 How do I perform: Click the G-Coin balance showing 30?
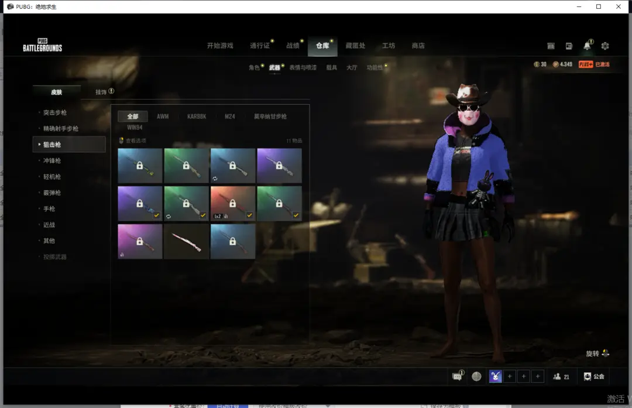point(540,64)
